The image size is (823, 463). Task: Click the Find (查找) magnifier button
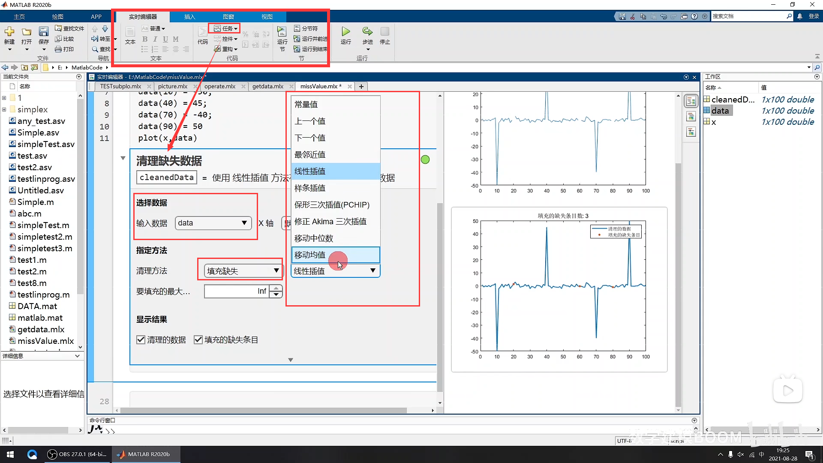pyautogui.click(x=101, y=49)
